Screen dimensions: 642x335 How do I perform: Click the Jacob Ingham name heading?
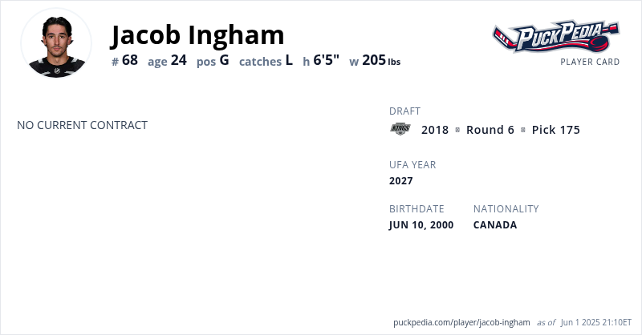(x=197, y=34)
